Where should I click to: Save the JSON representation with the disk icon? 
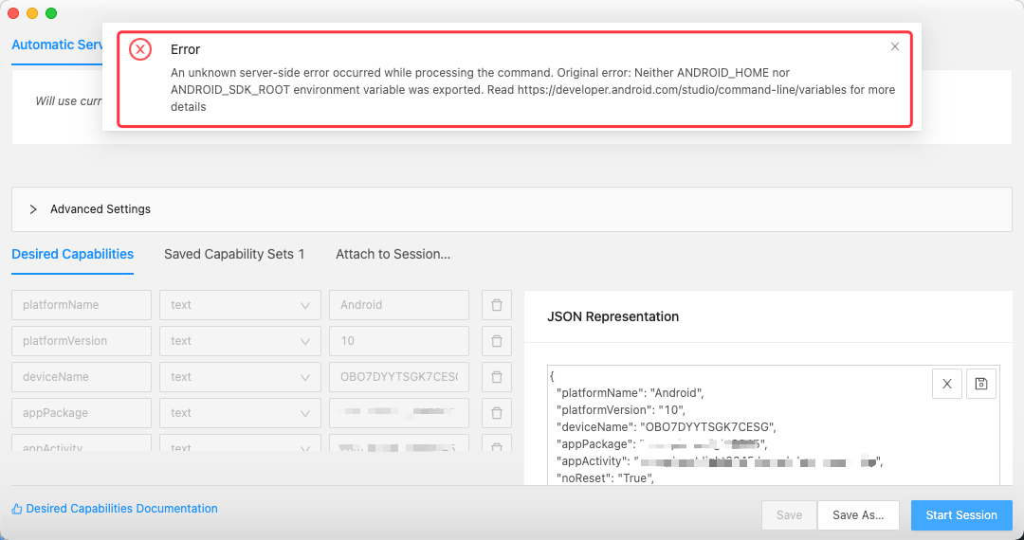[981, 384]
